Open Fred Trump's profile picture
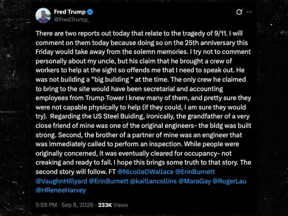The height and width of the screenshot is (216, 288). pos(43,15)
